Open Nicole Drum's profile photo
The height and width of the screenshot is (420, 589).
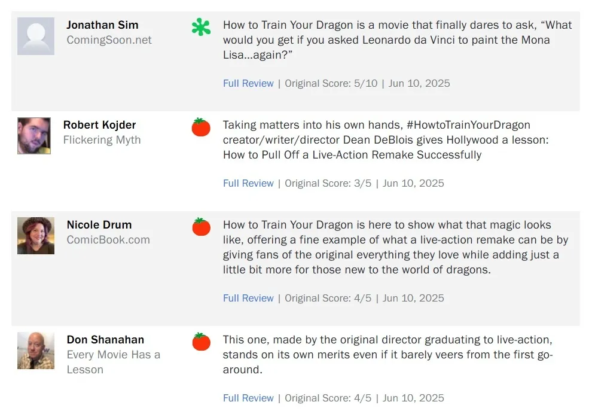36,235
